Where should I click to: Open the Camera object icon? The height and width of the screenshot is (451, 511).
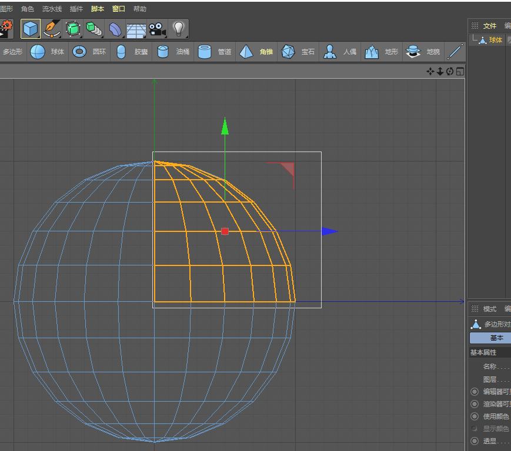click(x=156, y=28)
